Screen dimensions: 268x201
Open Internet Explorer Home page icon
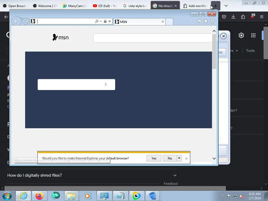(199, 21)
